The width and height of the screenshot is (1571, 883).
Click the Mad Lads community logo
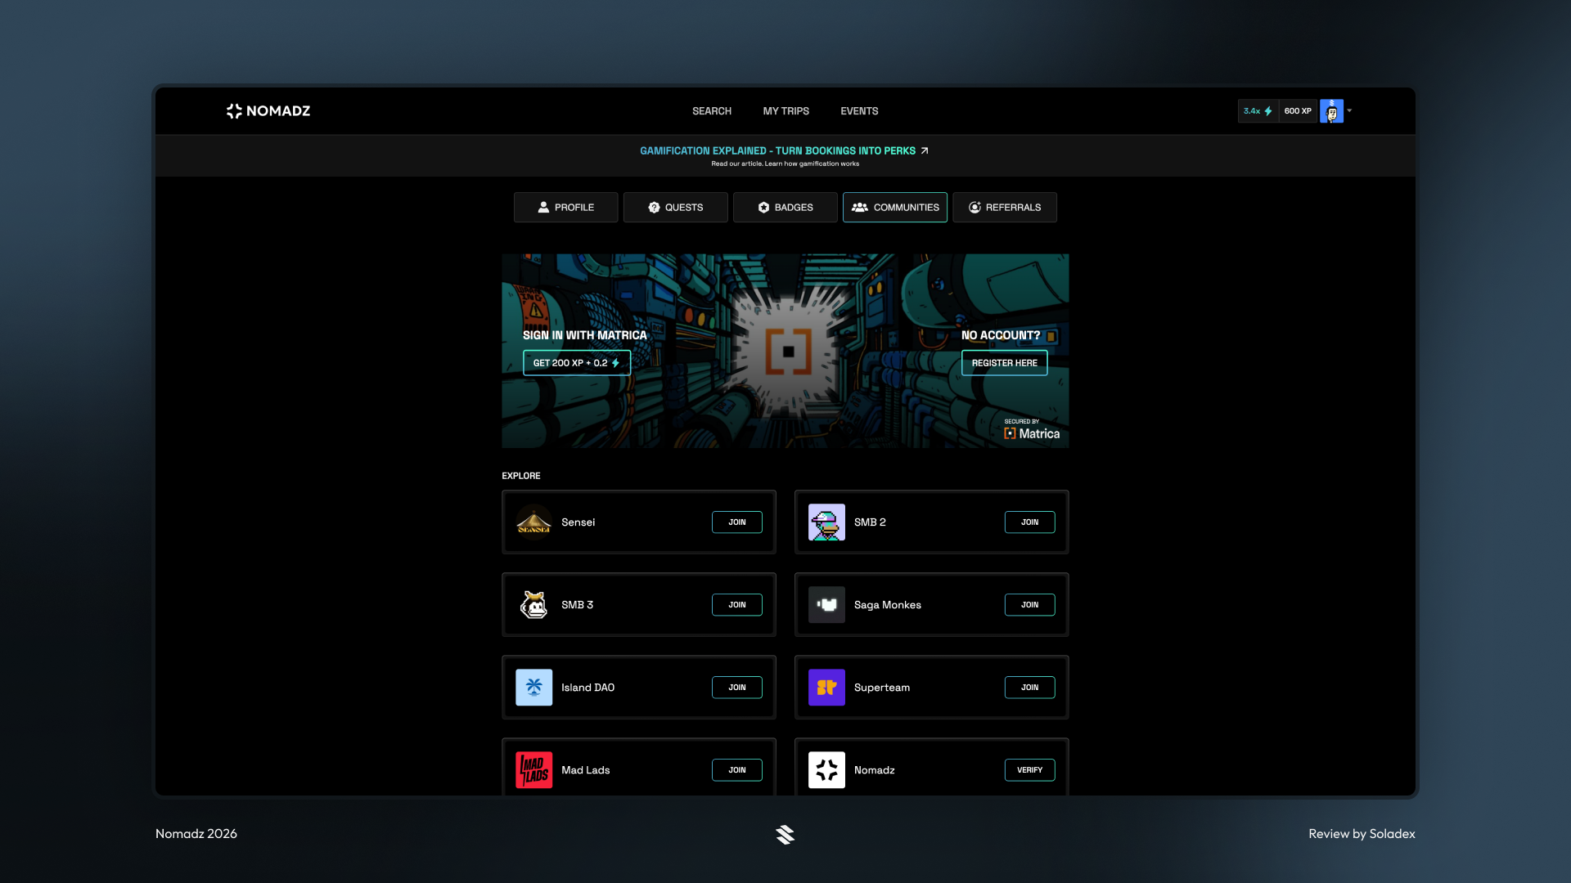pos(533,769)
